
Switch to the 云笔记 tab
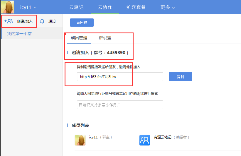click(76, 7)
